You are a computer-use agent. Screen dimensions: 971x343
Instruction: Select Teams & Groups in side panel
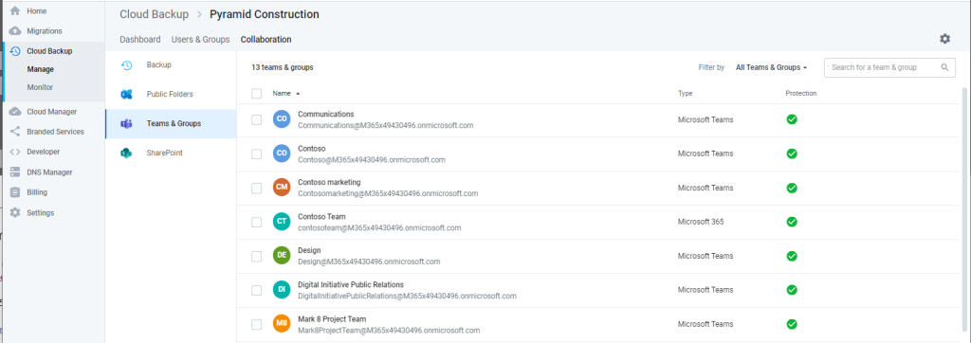(171, 124)
